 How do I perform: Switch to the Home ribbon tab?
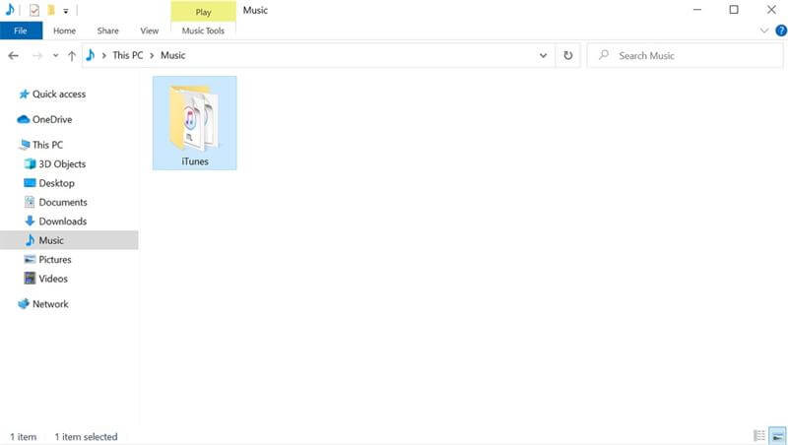tap(65, 31)
